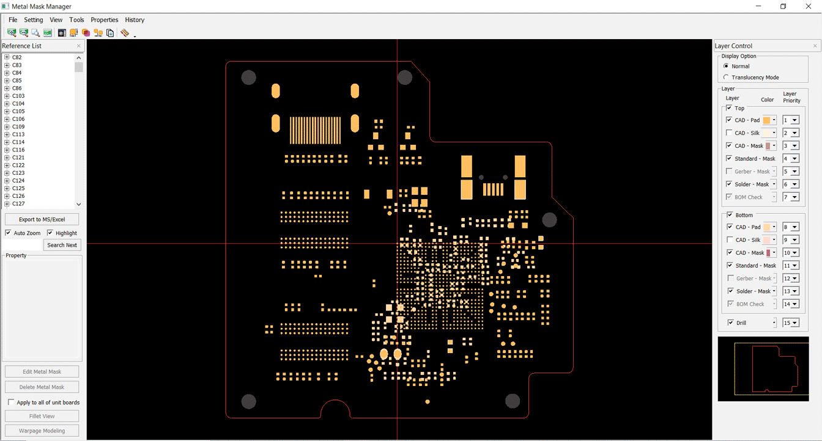Expand the C103 tree node
This screenshot has height=441, width=822.
7,96
